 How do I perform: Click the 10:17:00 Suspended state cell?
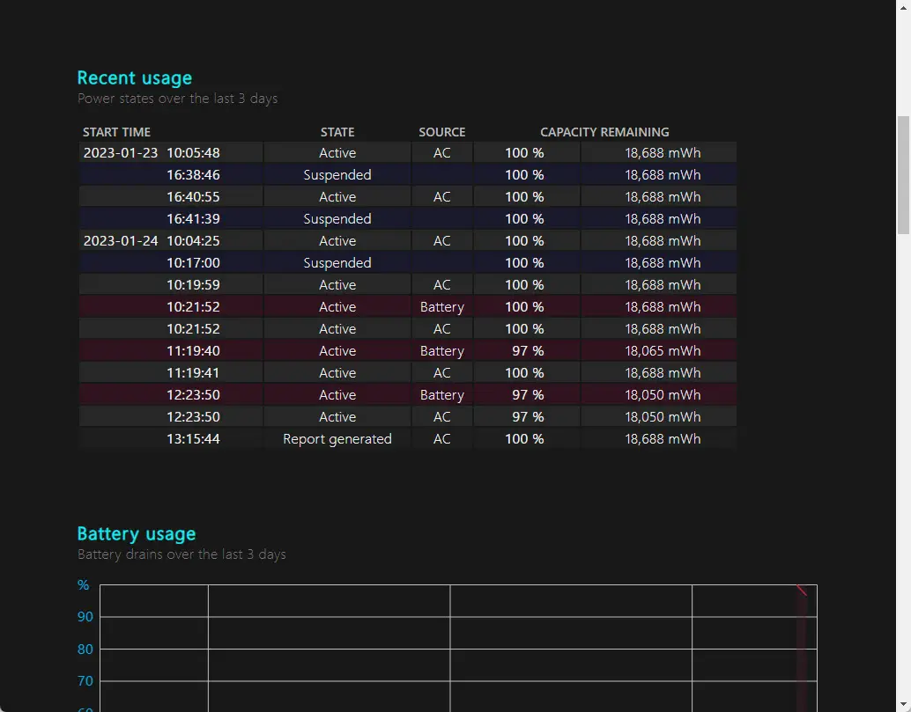[x=337, y=263]
